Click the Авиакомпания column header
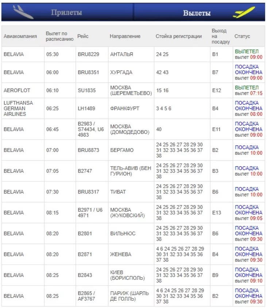 tap(20, 36)
